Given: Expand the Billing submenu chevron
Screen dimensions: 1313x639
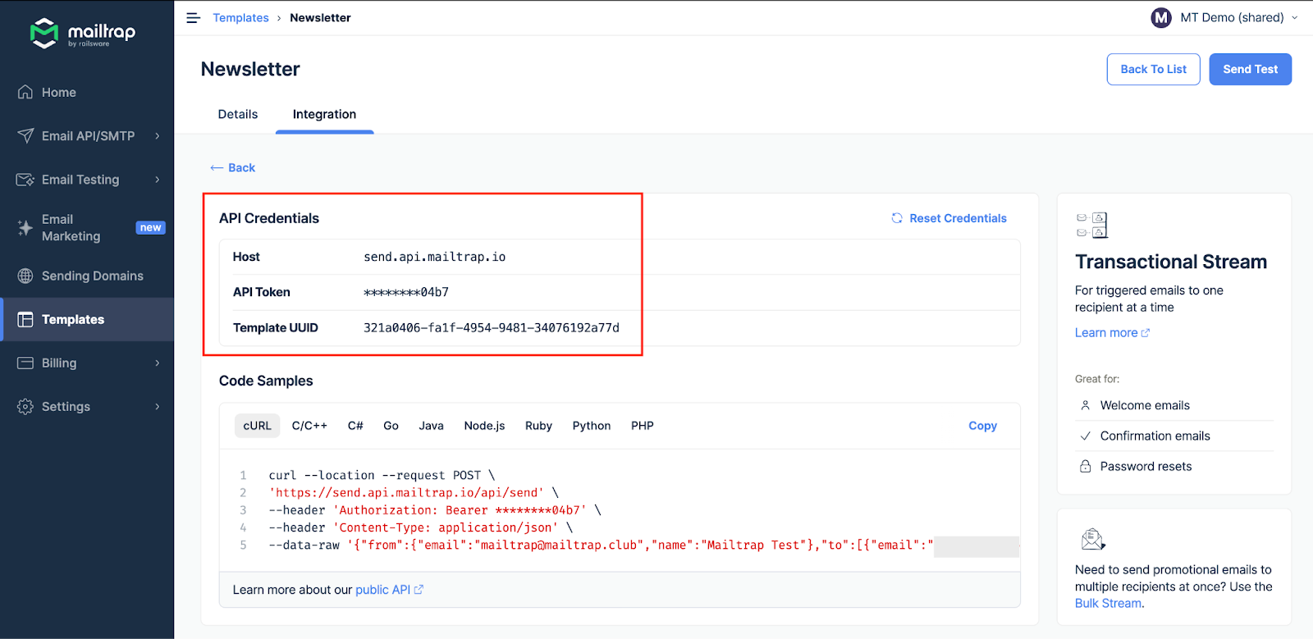Looking at the screenshot, I should pos(158,363).
